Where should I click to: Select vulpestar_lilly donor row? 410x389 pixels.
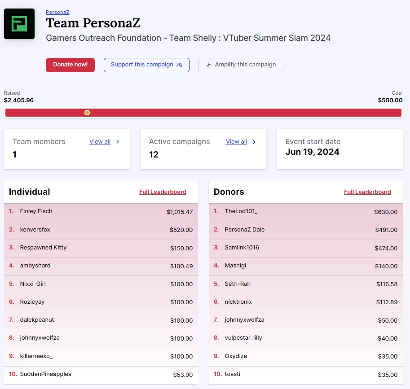tap(306, 339)
